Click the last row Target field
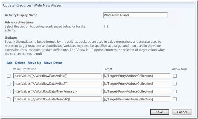Viewport: 198px width, 119px height. coord(136,99)
